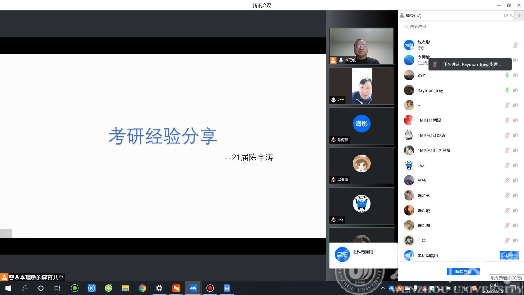
Task: Toggle my microphone next to 陈海彤 (我)
Action: (x=515, y=45)
